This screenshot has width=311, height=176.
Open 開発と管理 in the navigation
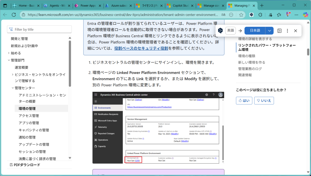click(x=19, y=39)
